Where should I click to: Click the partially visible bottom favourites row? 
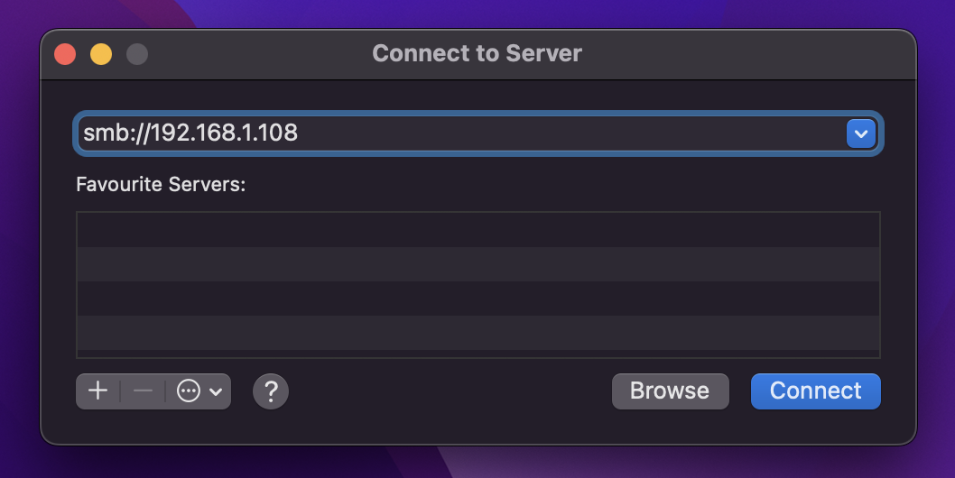tap(477, 354)
